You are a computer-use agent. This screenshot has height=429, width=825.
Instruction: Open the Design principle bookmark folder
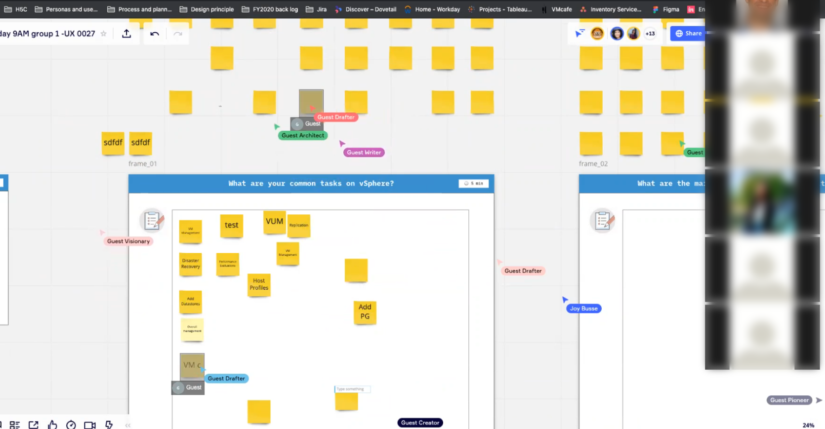click(206, 9)
